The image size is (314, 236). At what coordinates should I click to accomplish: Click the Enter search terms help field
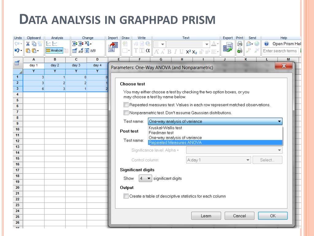point(280,51)
